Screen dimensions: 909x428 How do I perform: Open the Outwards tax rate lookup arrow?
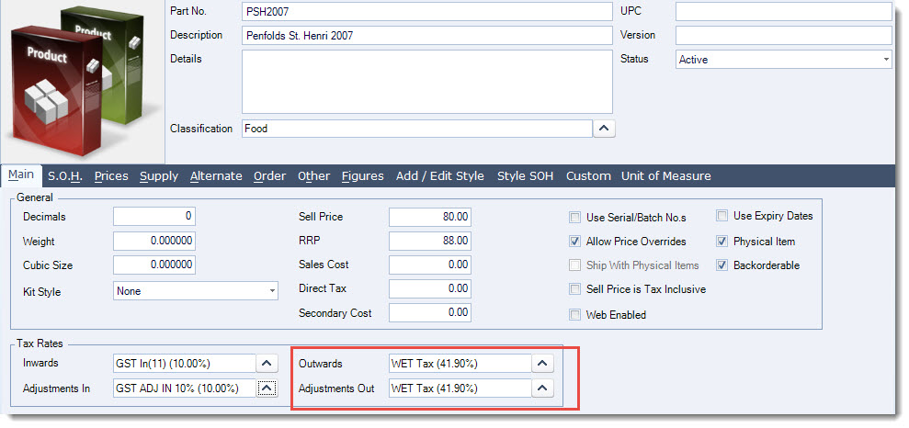pyautogui.click(x=542, y=363)
